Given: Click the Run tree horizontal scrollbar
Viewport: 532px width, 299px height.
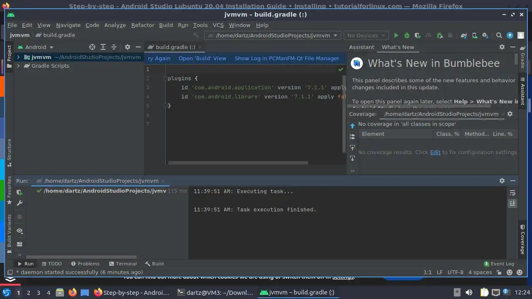Looking at the screenshot, I should click(x=81, y=257).
